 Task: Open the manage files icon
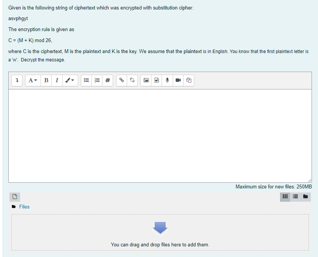tap(189, 80)
